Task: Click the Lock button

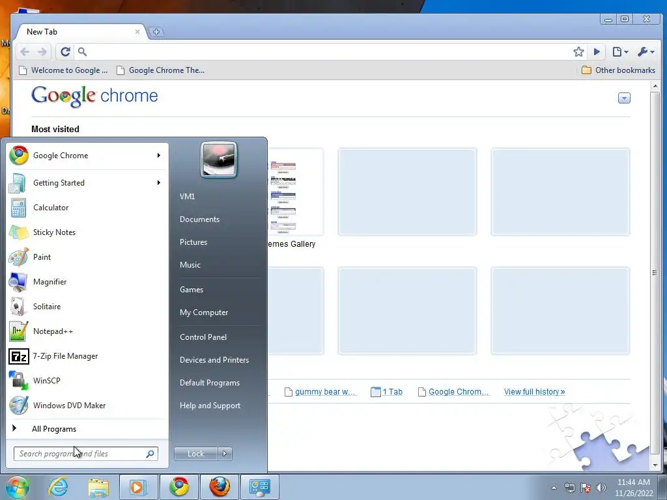Action: click(x=195, y=454)
